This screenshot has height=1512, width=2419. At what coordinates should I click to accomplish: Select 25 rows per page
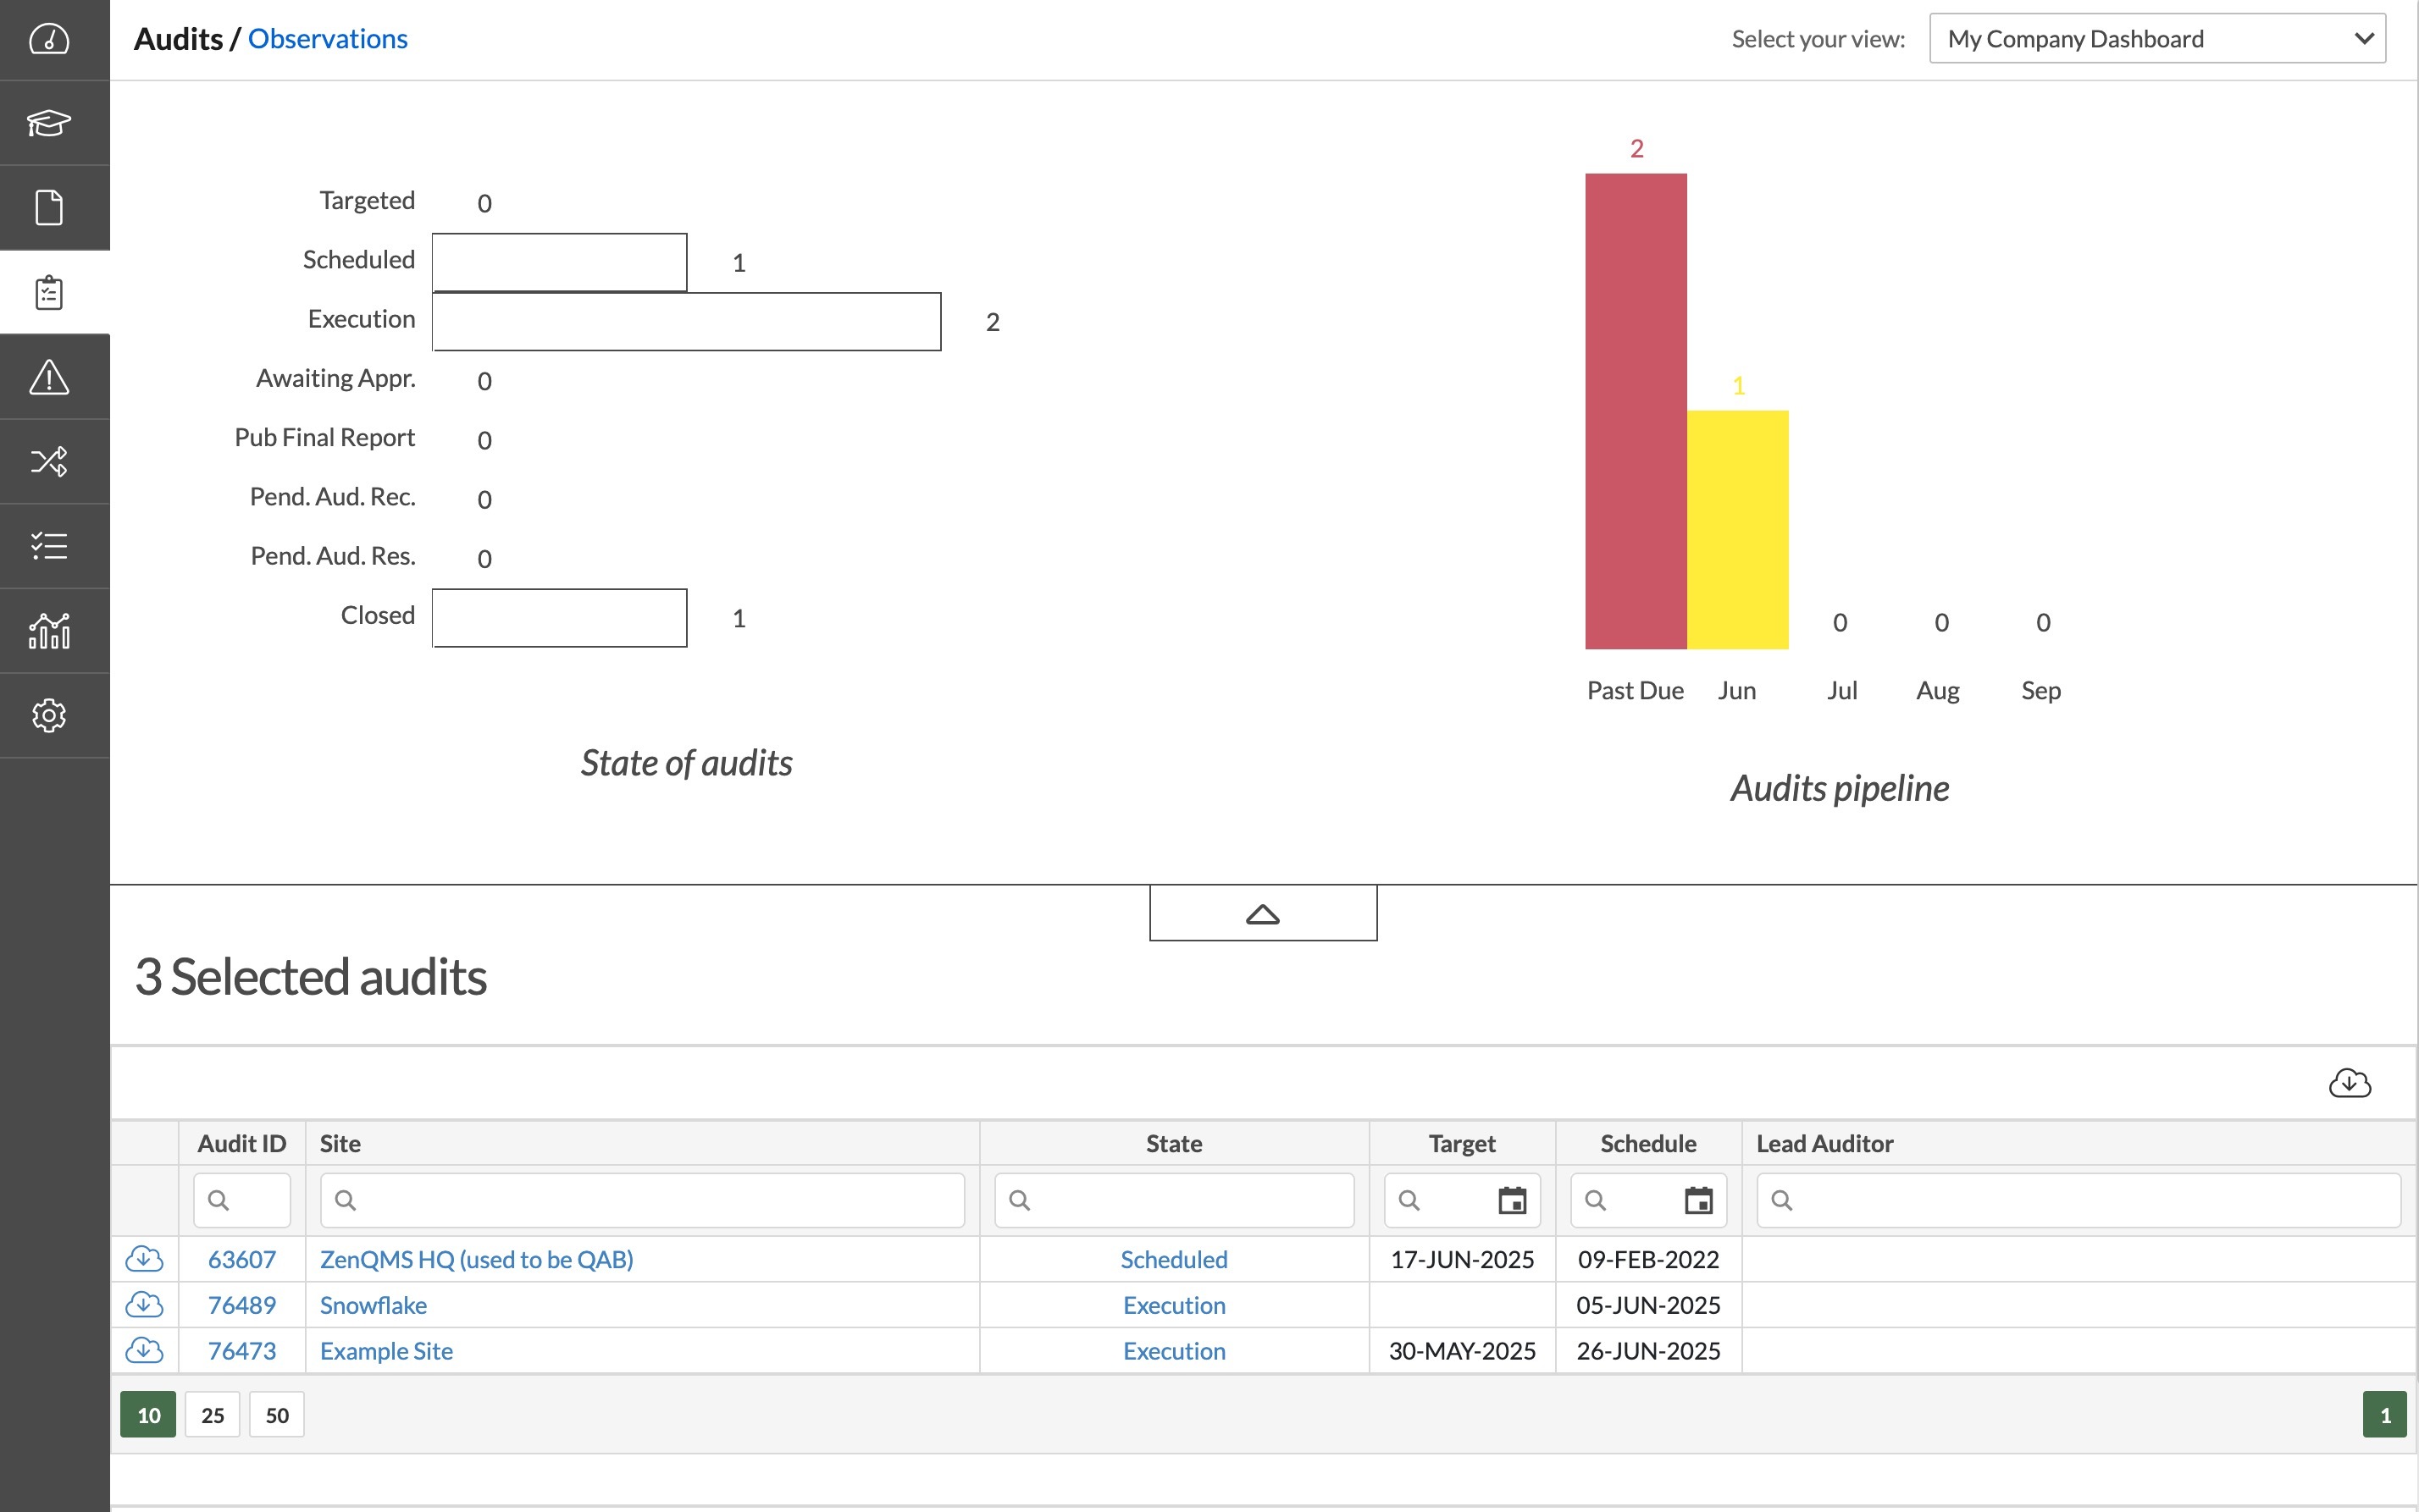click(212, 1414)
